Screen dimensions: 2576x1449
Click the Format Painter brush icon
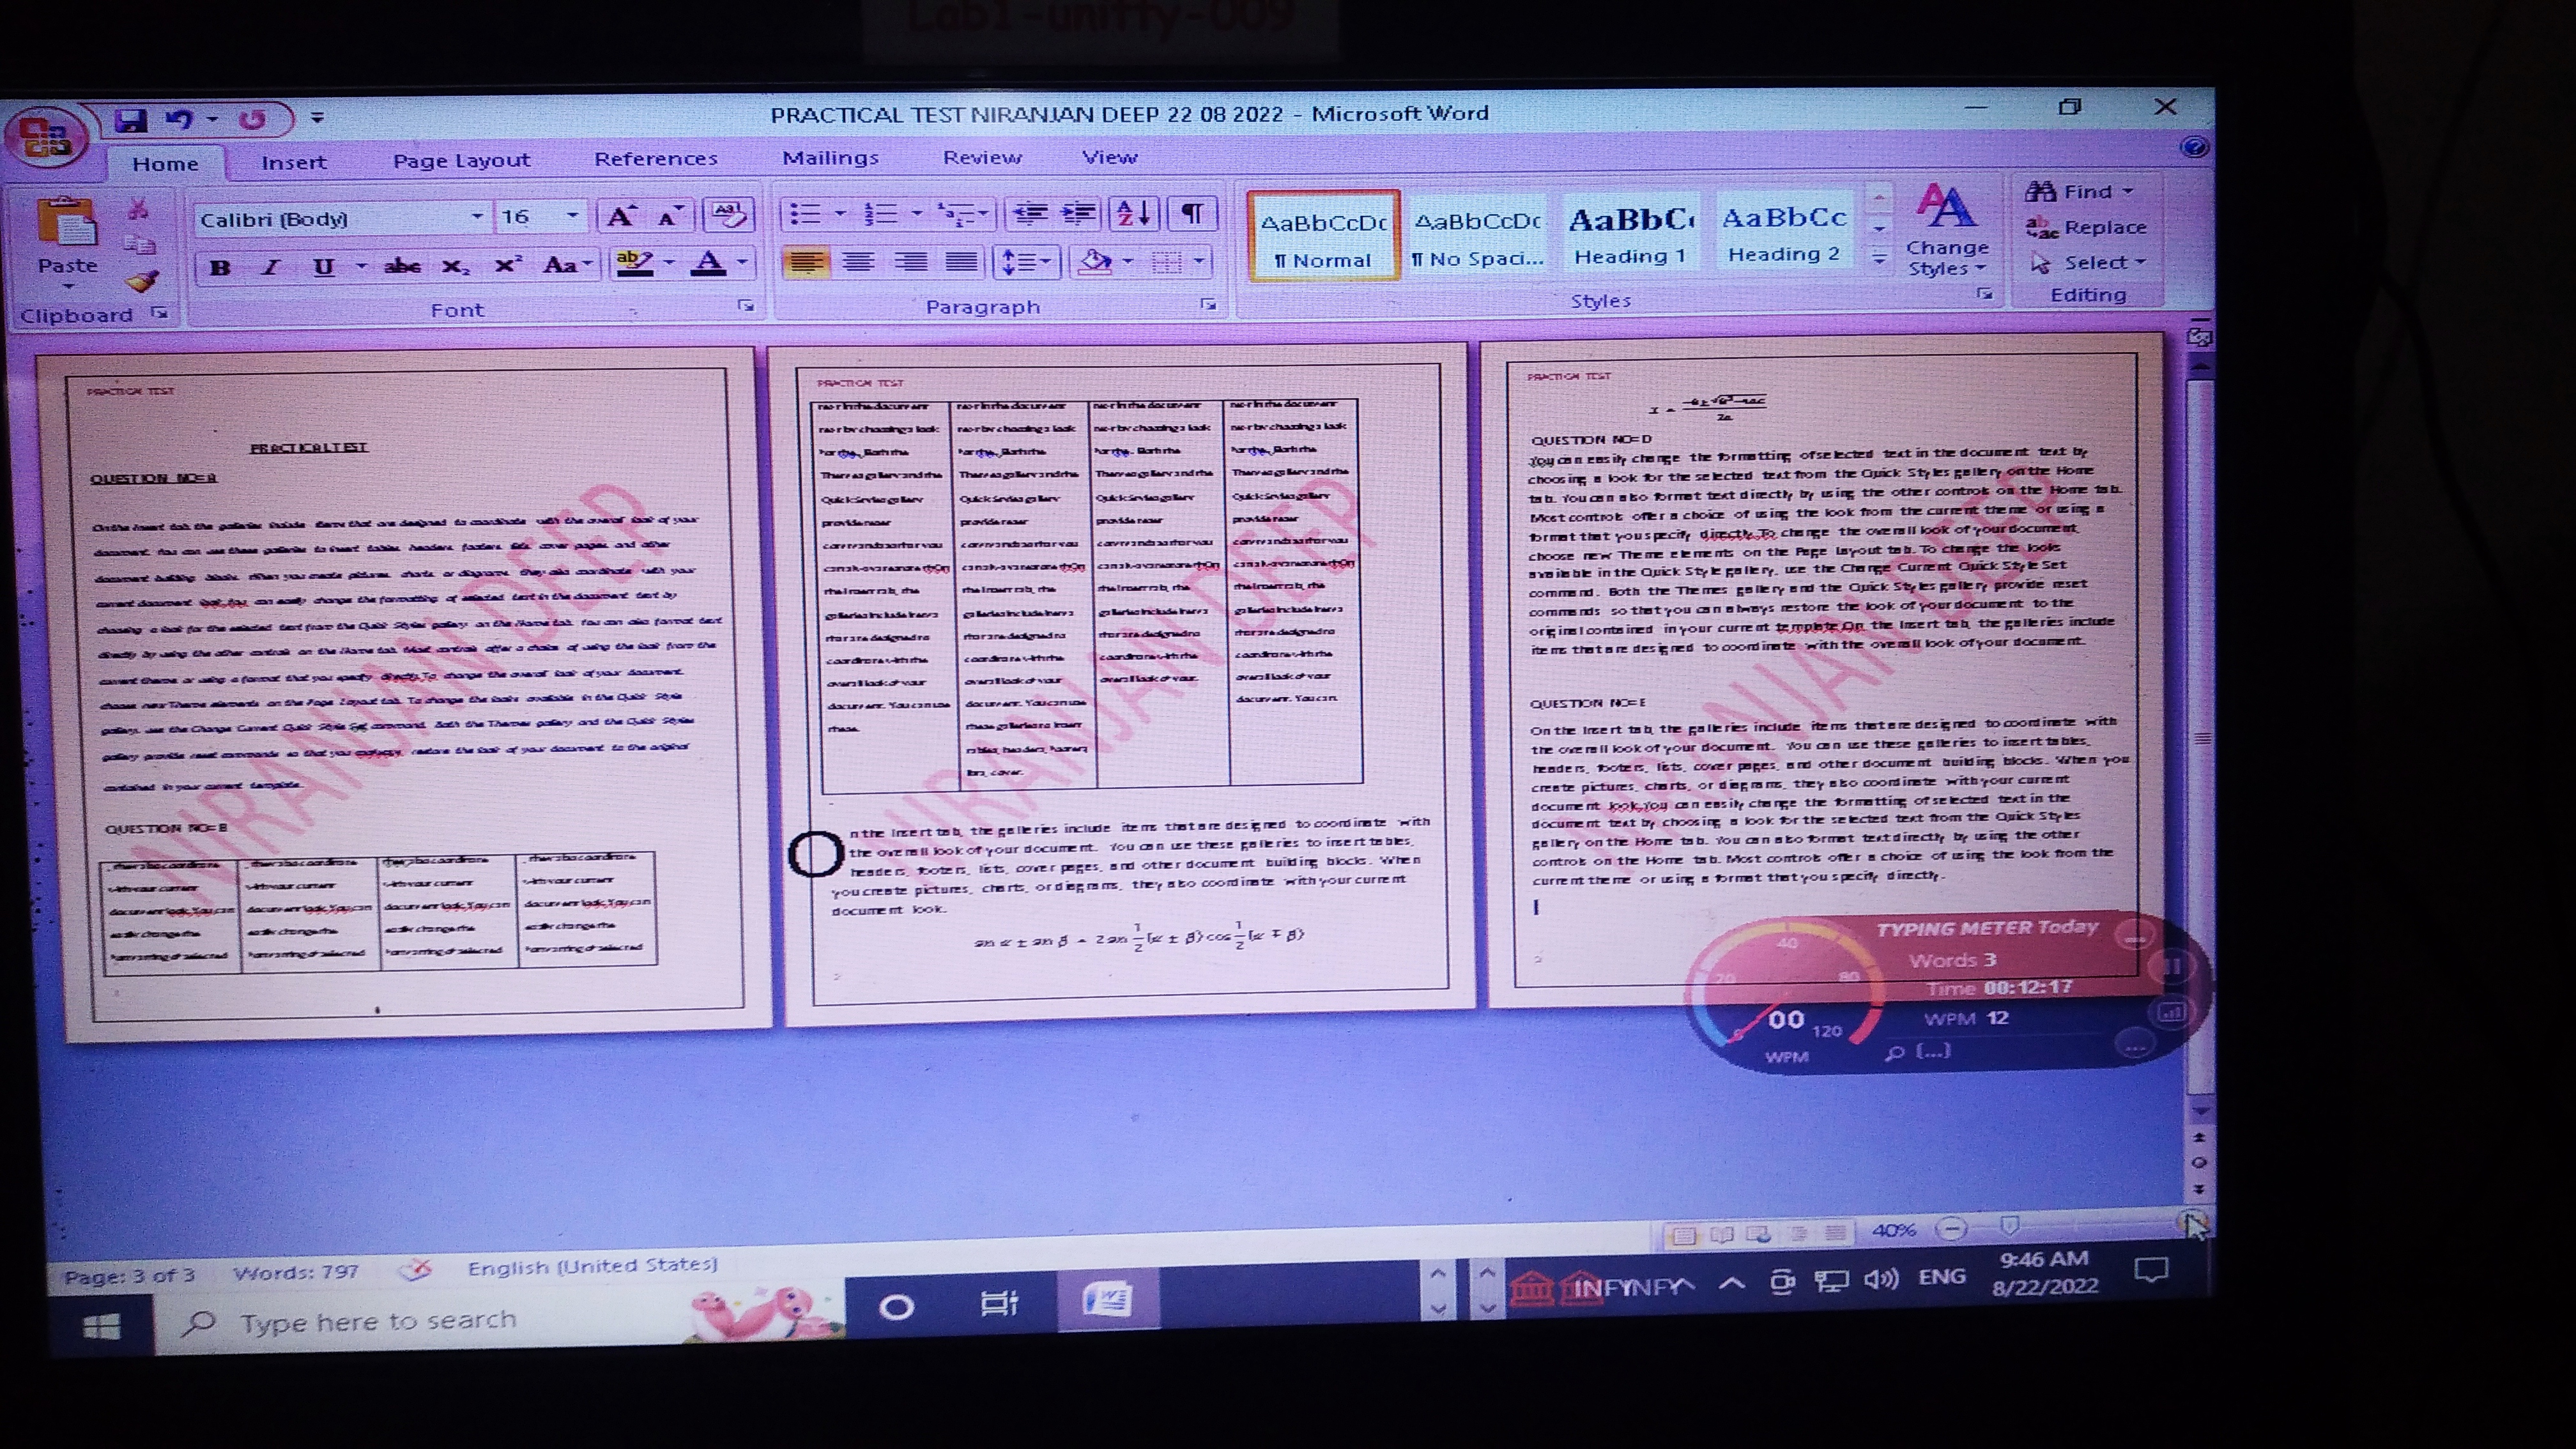click(143, 281)
